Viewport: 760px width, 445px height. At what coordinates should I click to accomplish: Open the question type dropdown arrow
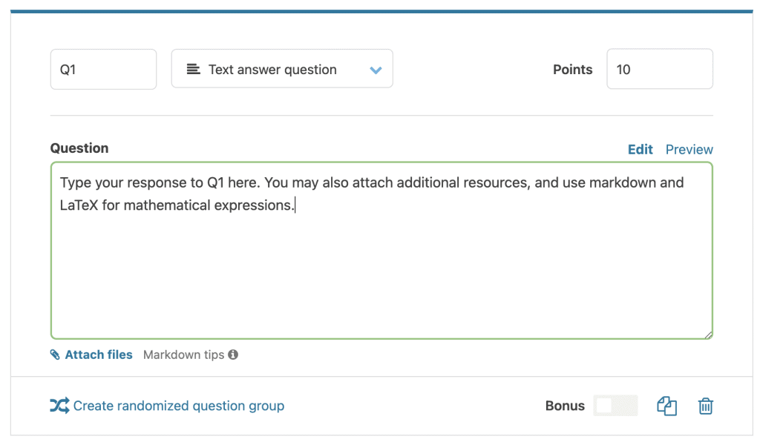click(x=376, y=70)
